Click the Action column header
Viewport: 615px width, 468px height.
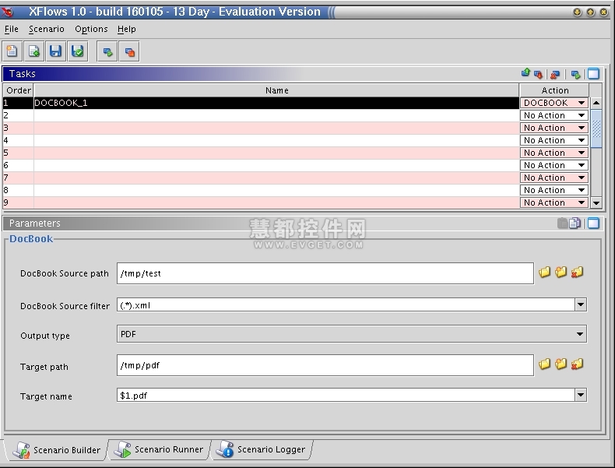coord(554,90)
